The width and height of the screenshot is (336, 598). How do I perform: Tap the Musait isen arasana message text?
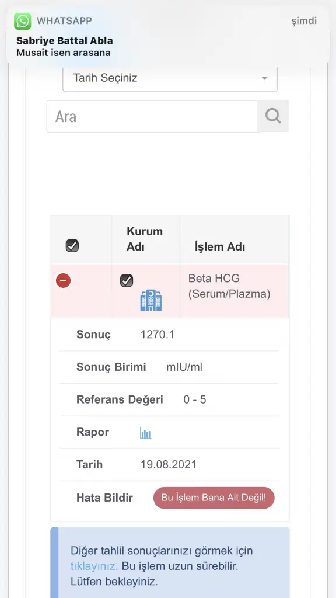click(64, 53)
